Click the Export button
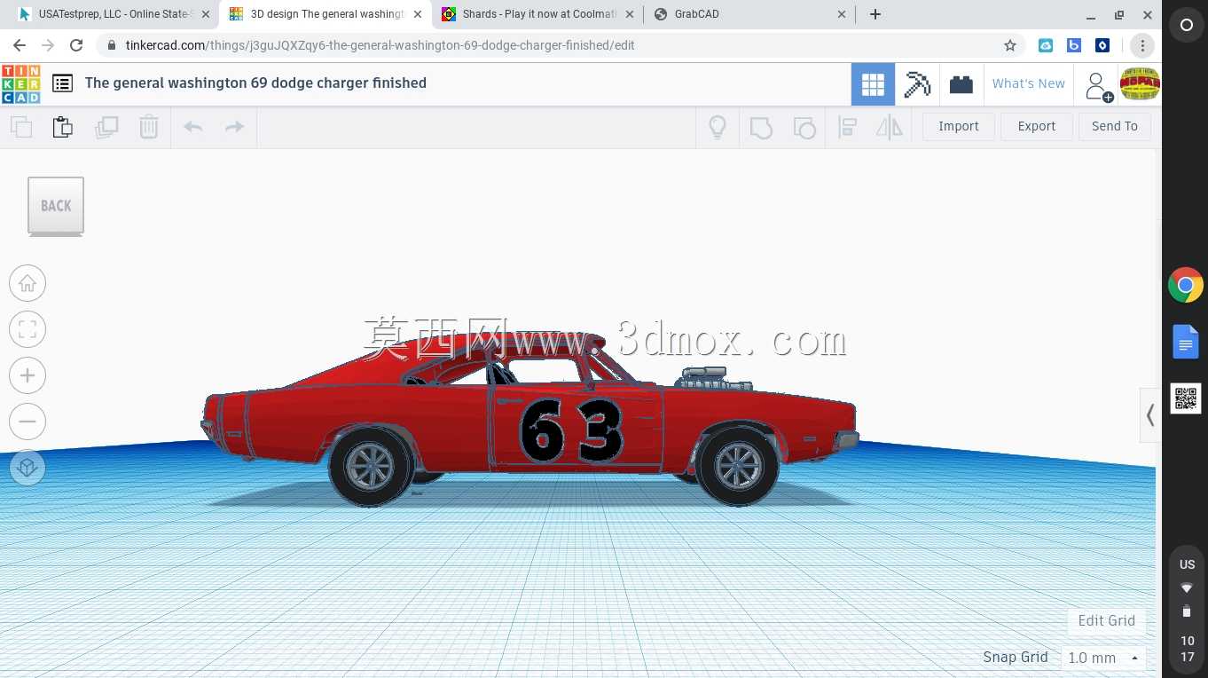The image size is (1208, 678). pyautogui.click(x=1037, y=127)
